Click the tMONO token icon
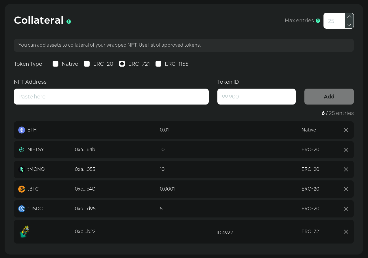 pyautogui.click(x=22, y=169)
